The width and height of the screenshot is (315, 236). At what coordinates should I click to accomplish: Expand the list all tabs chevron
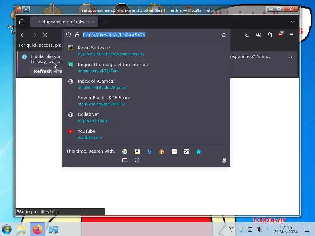coord(293,22)
